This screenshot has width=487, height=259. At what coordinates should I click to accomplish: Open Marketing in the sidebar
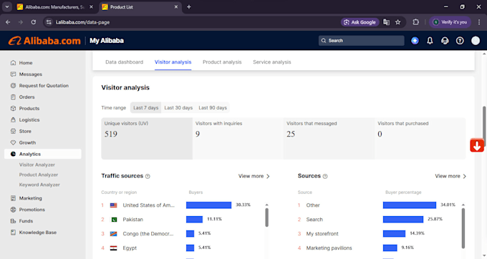pos(30,198)
